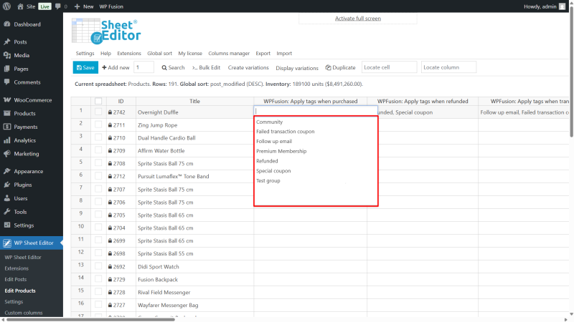Open the Comments sidebar icon
574x322 pixels.
[x=7, y=82]
